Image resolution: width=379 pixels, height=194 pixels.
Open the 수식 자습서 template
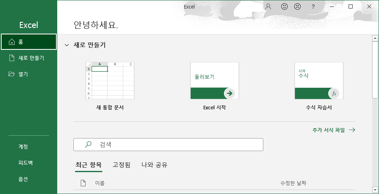[319, 81]
